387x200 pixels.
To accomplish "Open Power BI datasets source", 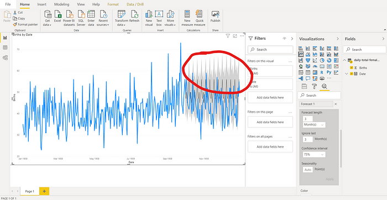I will tap(69, 18).
